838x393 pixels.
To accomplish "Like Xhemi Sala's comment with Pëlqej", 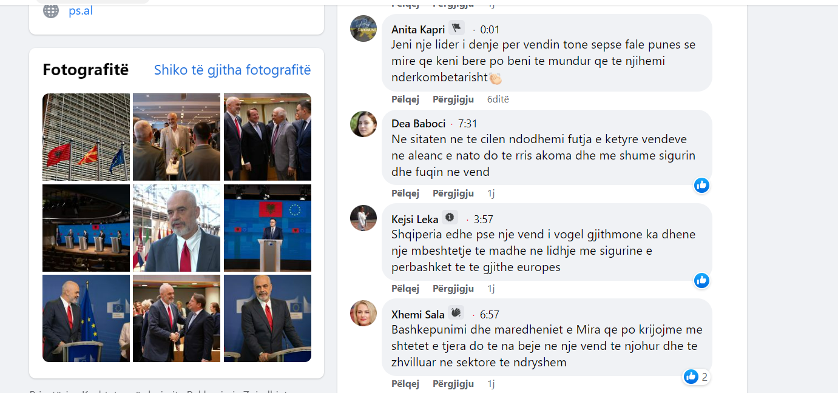I will tap(405, 383).
